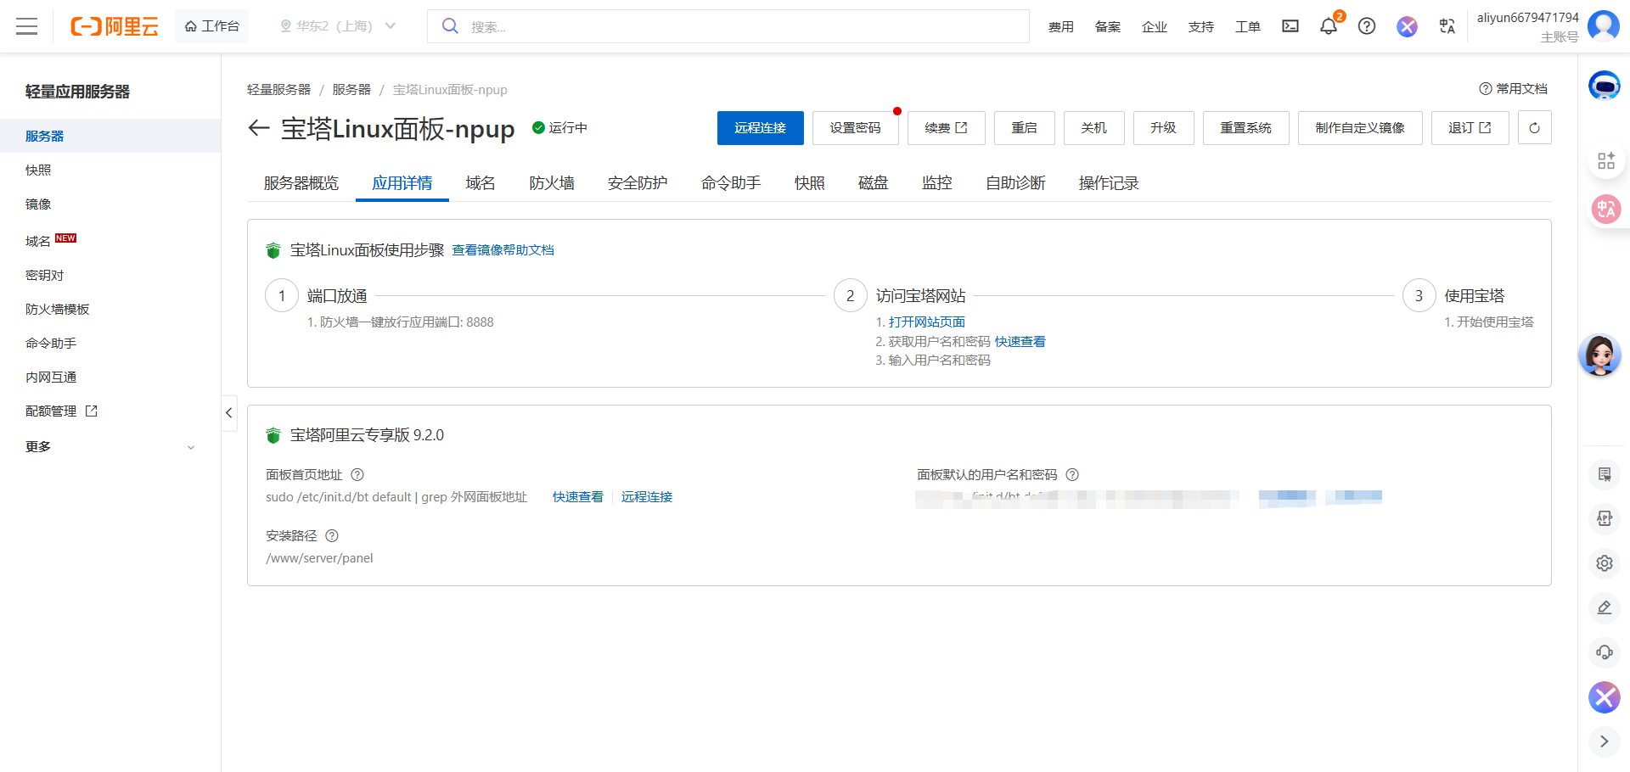Click 远程连接 link under 面板首页地址
The image size is (1630, 772).
point(647,497)
